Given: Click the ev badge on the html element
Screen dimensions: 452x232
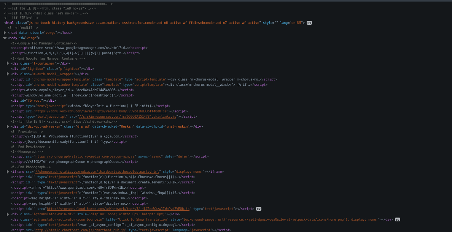Looking at the screenshot, I should (x=309, y=23).
